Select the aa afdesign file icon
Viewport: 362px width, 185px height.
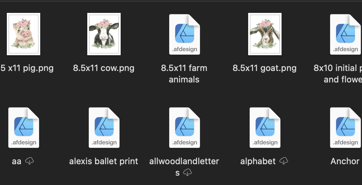coord(24,127)
